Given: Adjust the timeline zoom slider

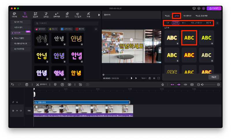Looking at the screenshot, I should point(202,85).
